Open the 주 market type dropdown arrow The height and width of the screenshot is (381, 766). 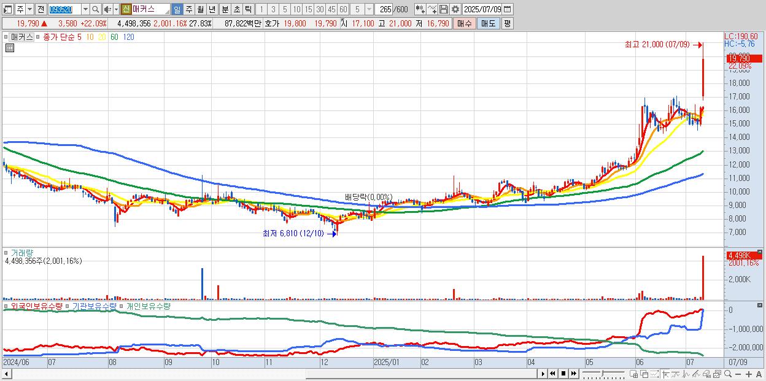[x=29, y=9]
